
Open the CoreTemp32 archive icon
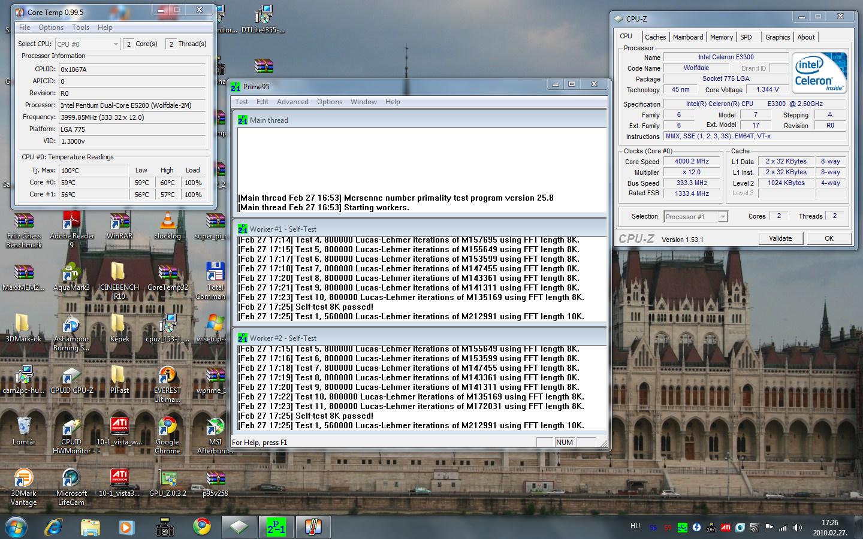coord(167,277)
